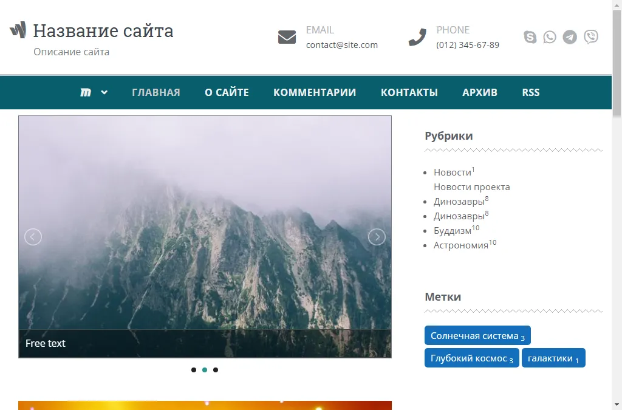The height and width of the screenshot is (410, 622).
Task: Open the Viber contact icon
Action: [x=590, y=38]
